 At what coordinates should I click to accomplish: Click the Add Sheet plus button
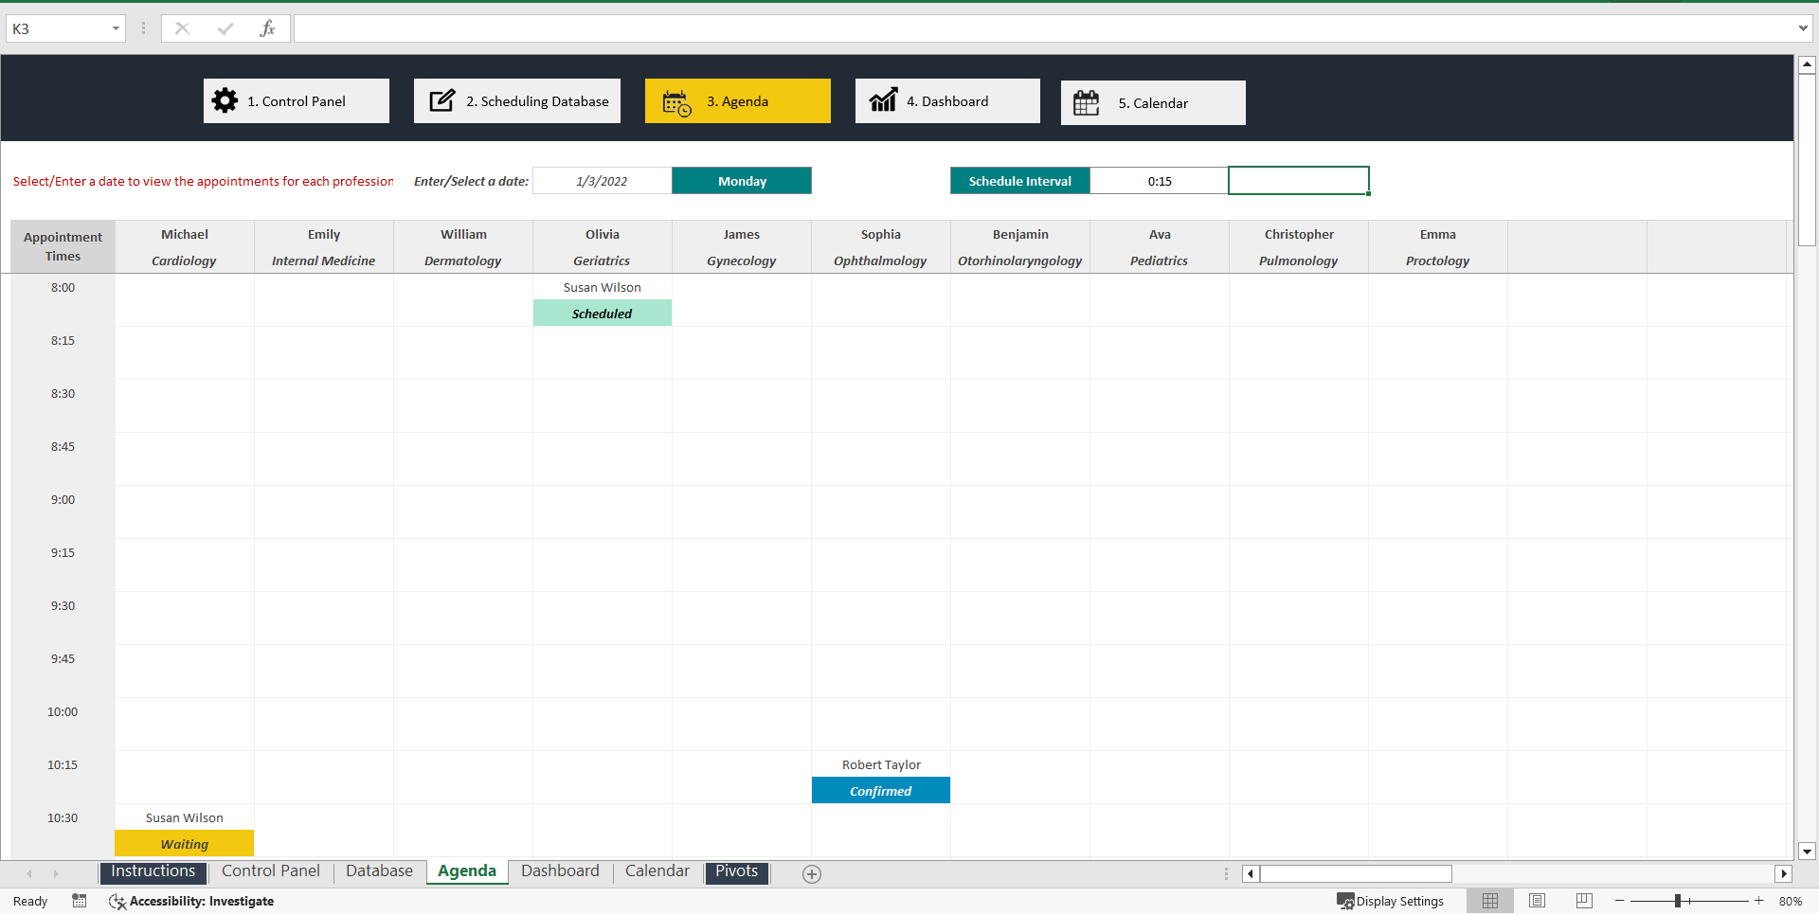tap(811, 873)
